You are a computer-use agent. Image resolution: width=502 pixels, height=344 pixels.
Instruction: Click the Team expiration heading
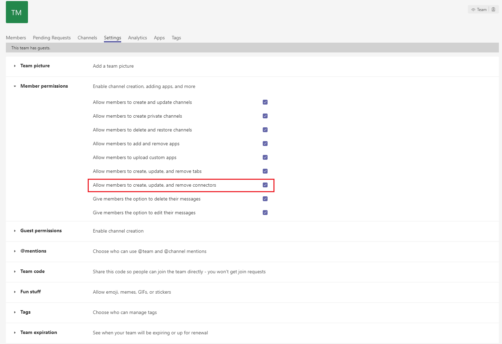39,332
